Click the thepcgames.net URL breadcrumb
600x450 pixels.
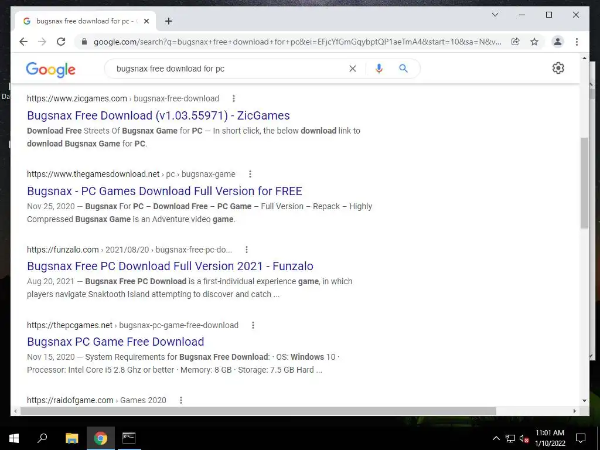[x=132, y=325]
